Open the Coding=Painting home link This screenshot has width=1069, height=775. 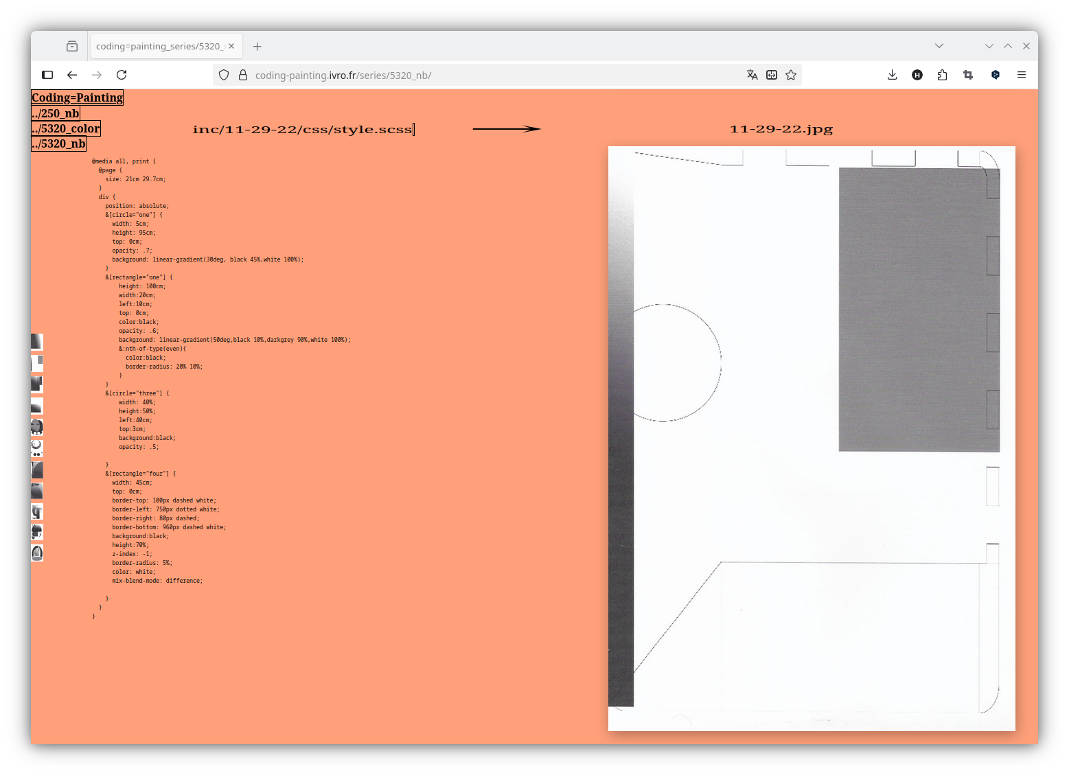point(77,97)
